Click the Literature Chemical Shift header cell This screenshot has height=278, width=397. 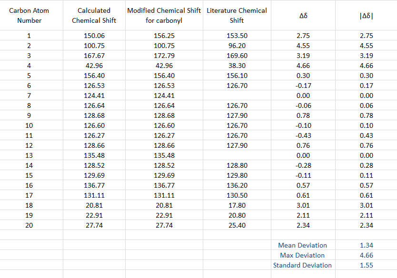click(x=237, y=15)
